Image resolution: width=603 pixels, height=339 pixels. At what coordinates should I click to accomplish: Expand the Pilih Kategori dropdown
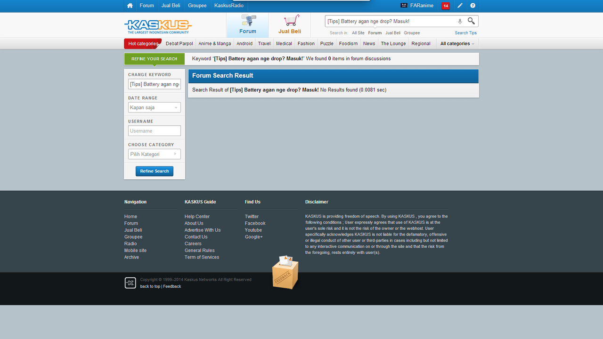point(155,154)
